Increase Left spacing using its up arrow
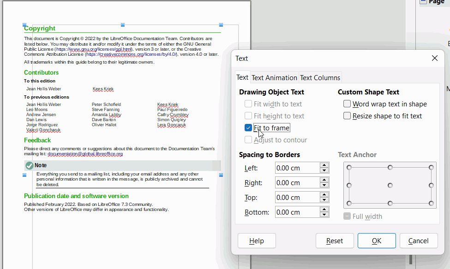This screenshot has height=269, width=450. 324,165
